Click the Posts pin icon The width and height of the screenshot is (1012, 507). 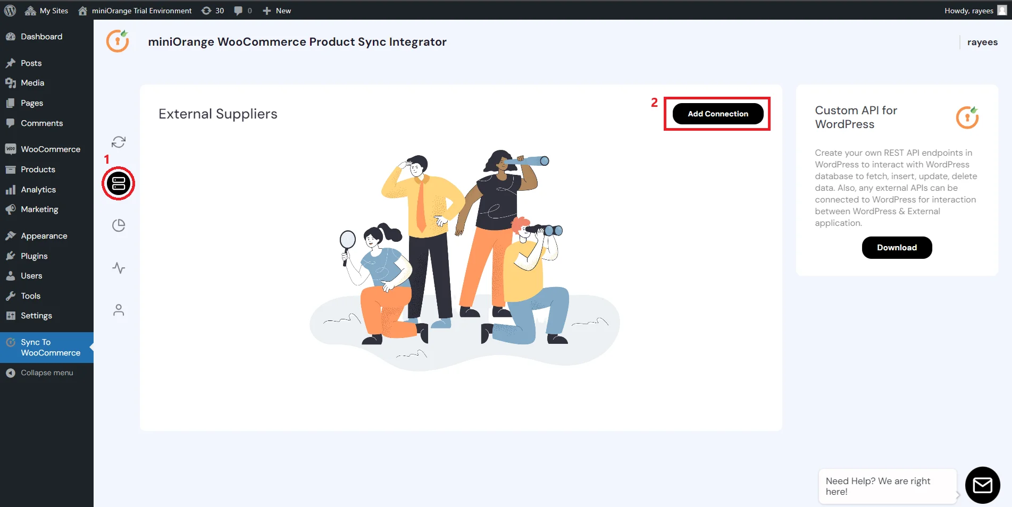11,63
